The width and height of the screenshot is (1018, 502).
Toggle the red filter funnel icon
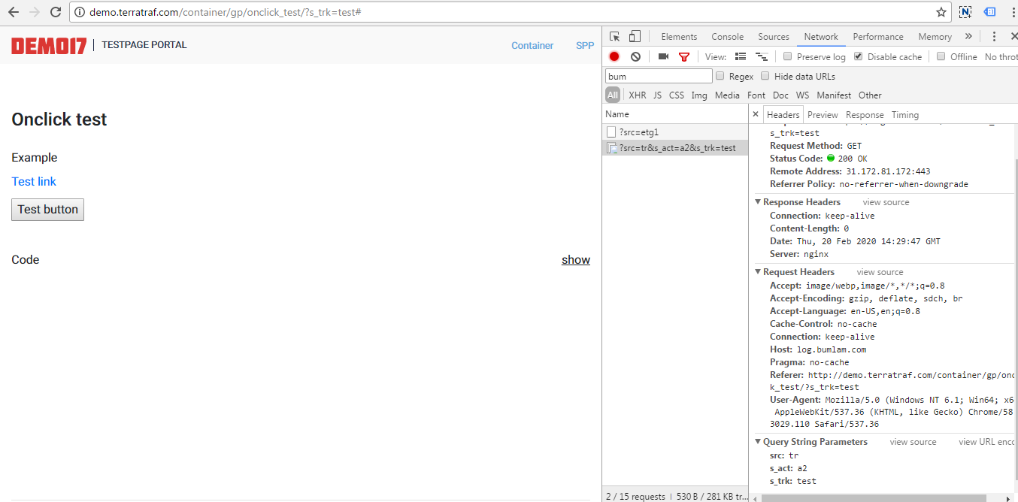point(684,56)
